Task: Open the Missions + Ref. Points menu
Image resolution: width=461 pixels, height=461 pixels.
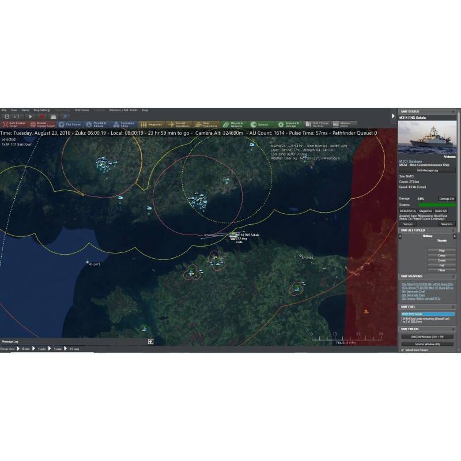Action: (123, 109)
